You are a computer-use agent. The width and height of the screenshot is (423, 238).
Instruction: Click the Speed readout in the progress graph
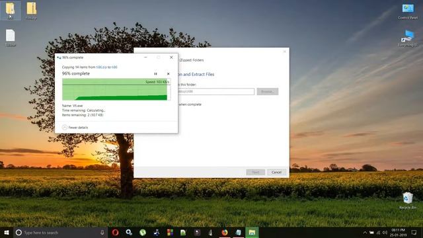[157, 82]
